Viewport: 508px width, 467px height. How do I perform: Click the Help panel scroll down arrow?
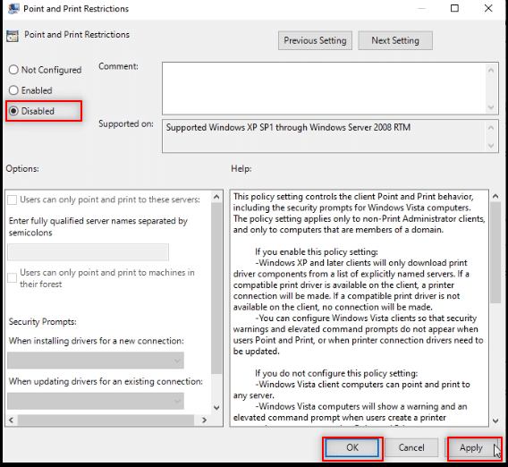(x=495, y=420)
